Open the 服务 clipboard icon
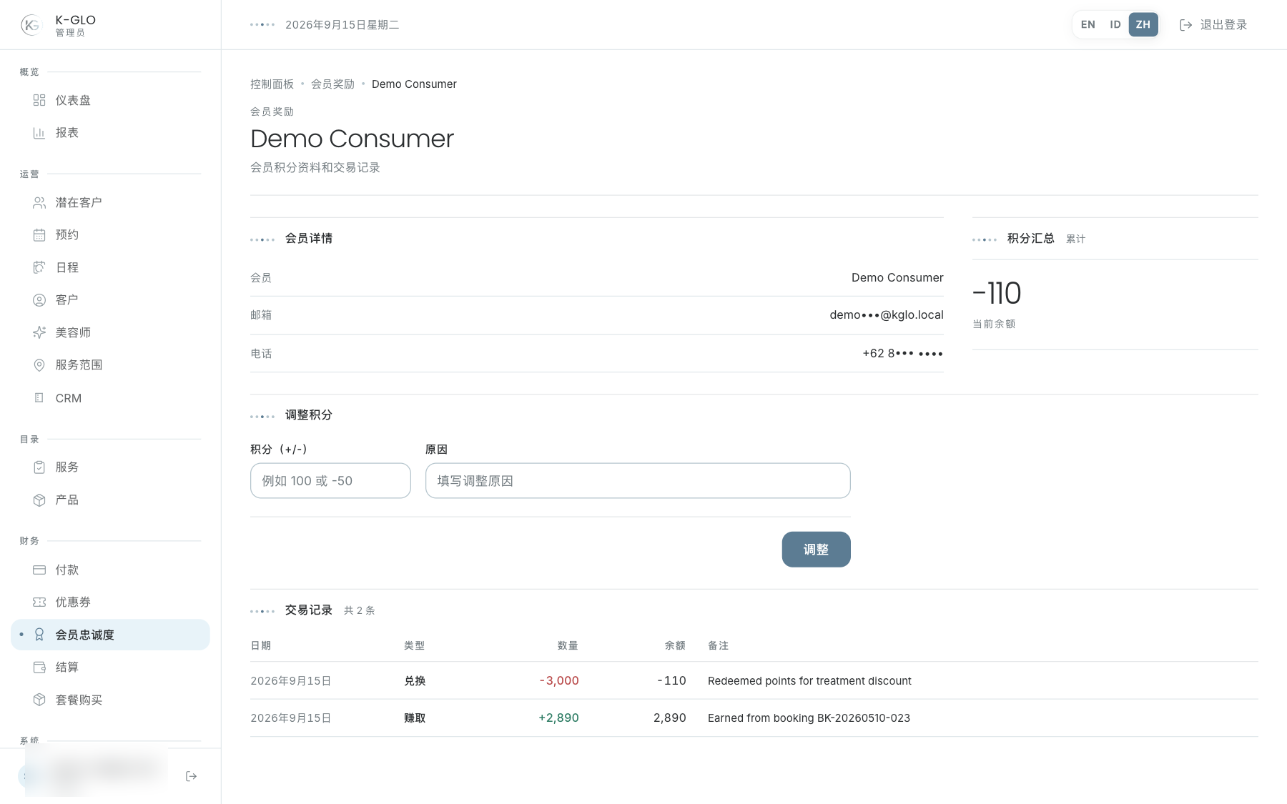Viewport: 1287px width, 804px height. click(x=39, y=467)
